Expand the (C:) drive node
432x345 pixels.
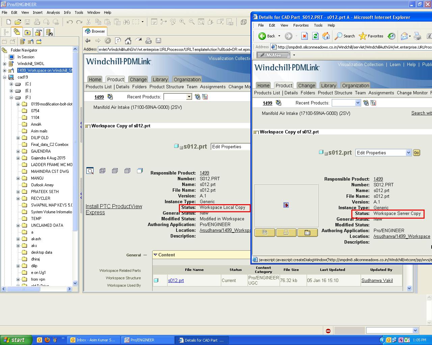point(11,84)
